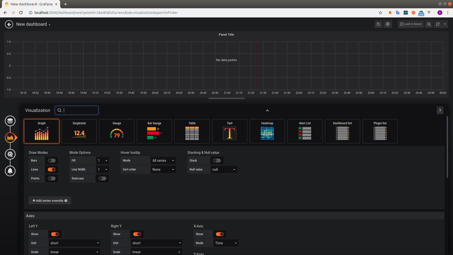
Task: Select the Heatmap visualization type
Action: pyautogui.click(x=267, y=131)
